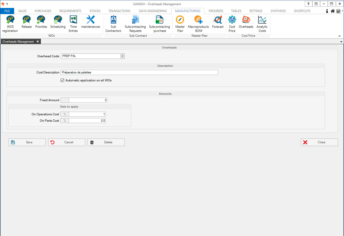This screenshot has height=236, width=344.
Task: Launch the maintenances tool
Action: 90,22
